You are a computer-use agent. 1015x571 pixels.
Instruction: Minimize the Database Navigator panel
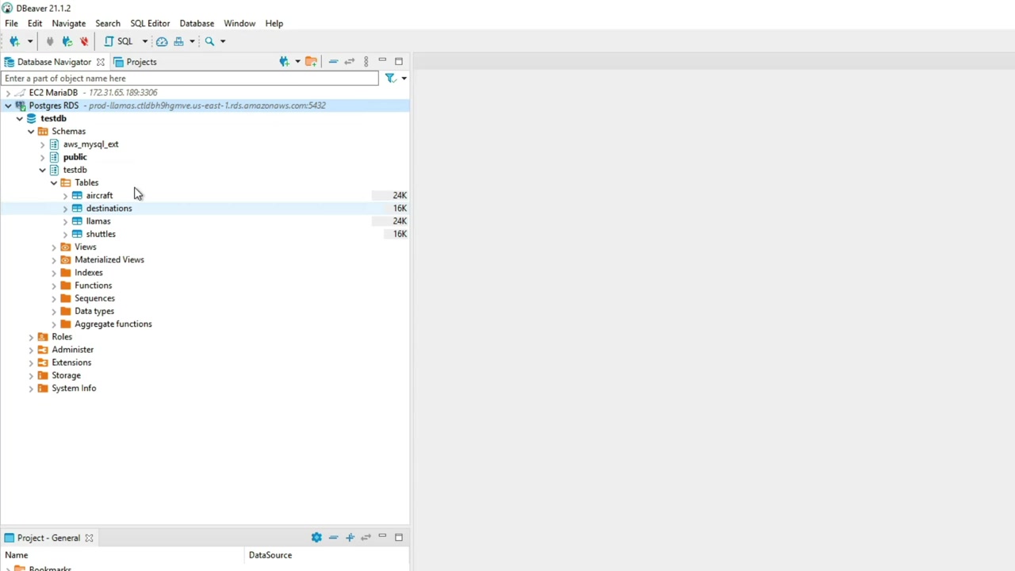pyautogui.click(x=382, y=61)
